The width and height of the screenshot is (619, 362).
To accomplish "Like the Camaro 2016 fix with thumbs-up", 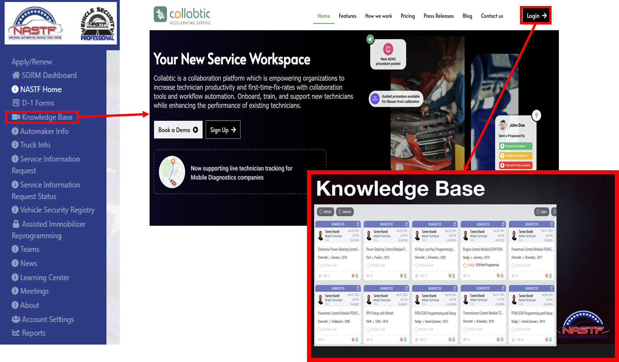I will click(320, 276).
